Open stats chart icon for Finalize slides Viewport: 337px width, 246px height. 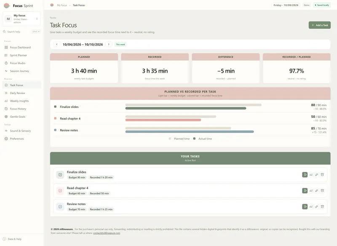point(311,175)
